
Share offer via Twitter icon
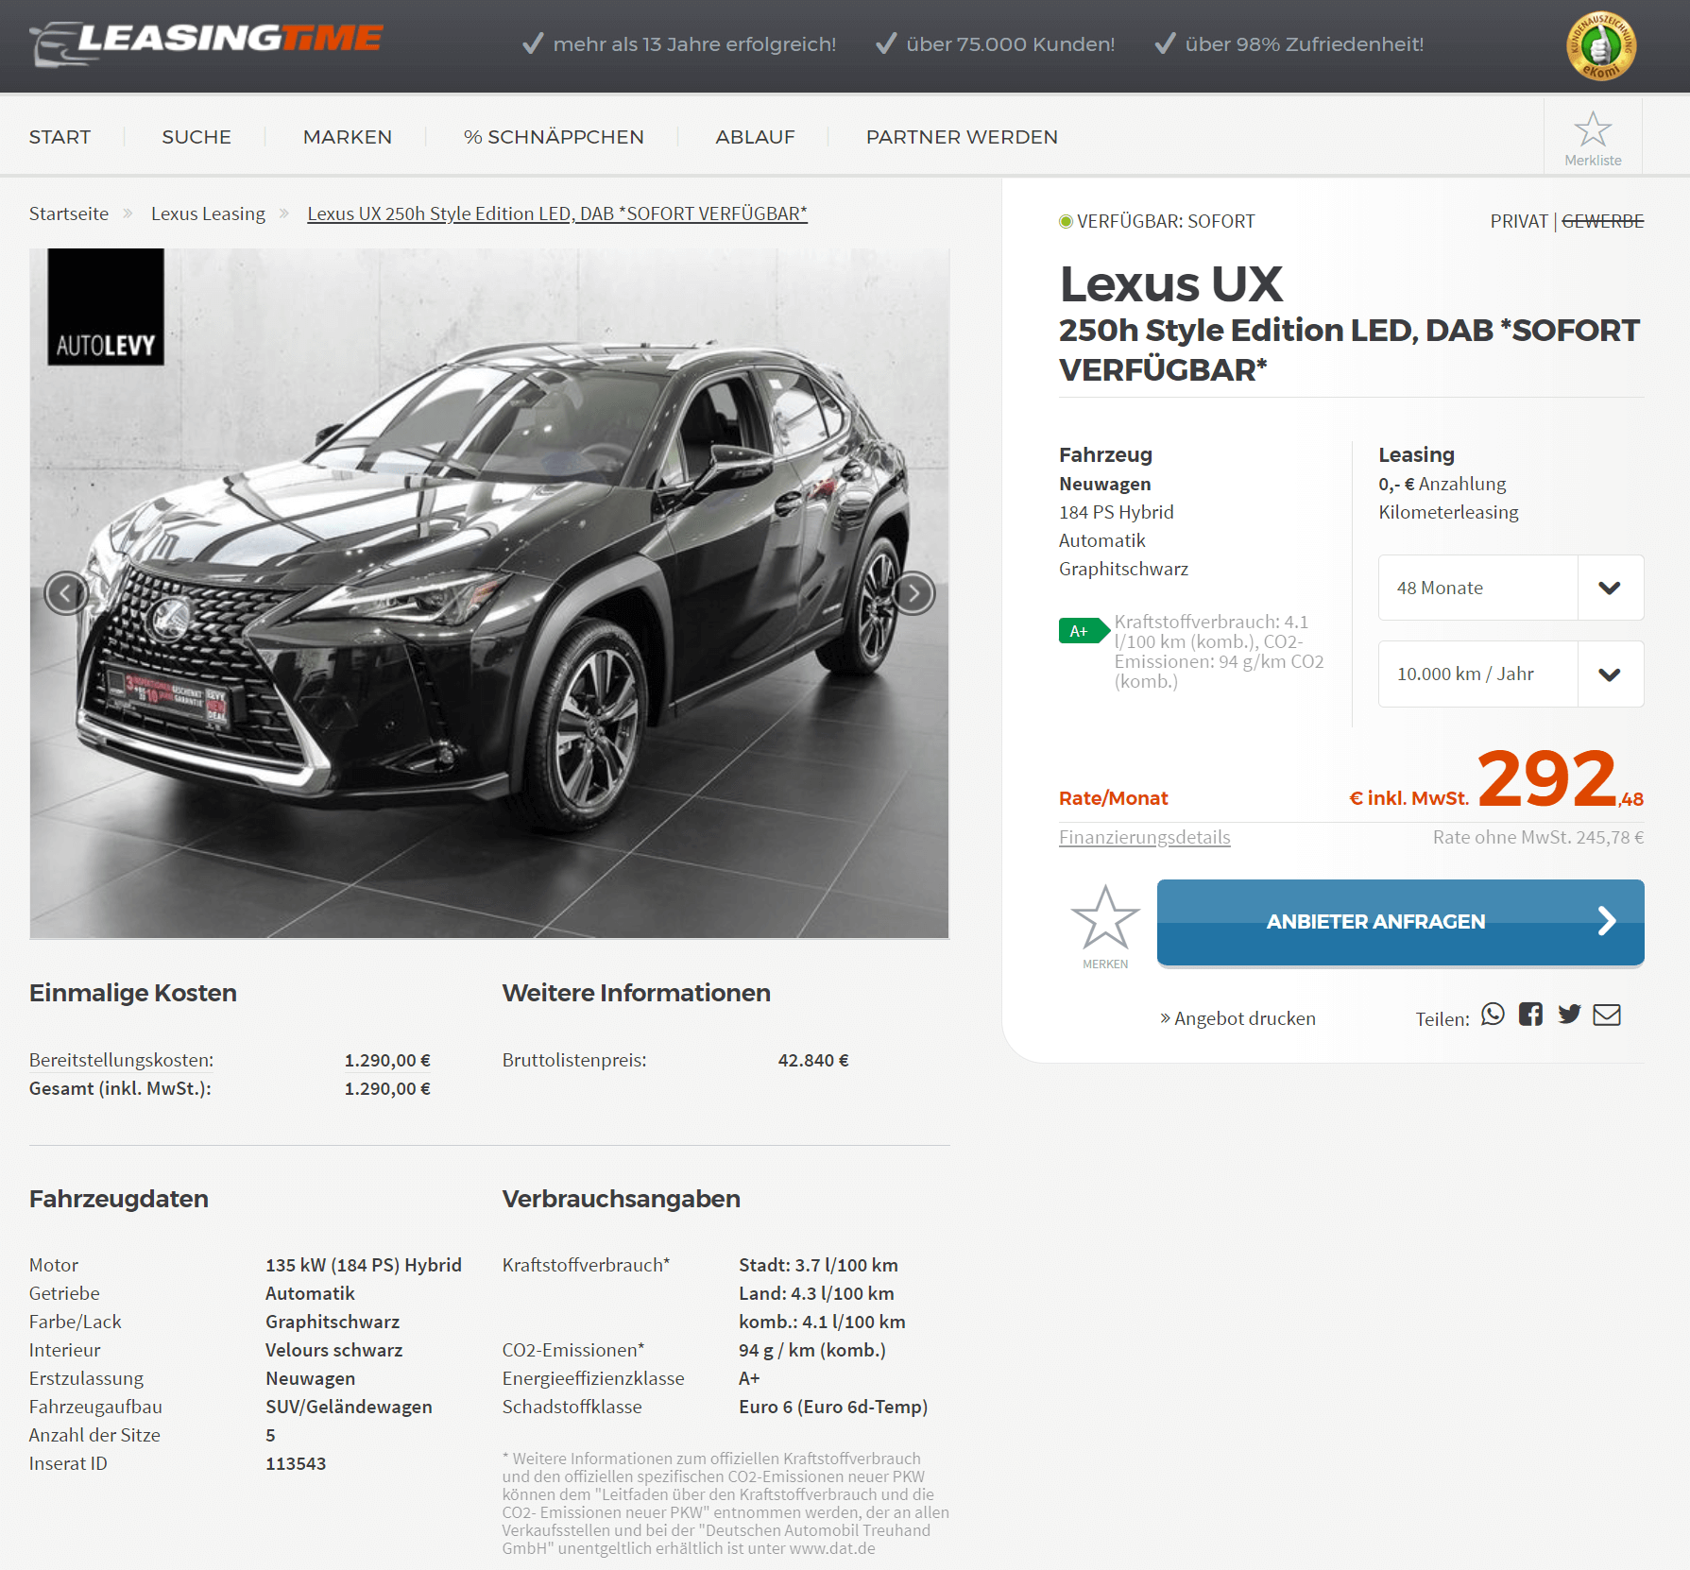1569,1015
